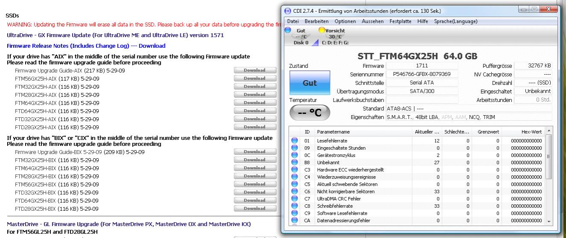Open the Aussehen menu
Screen dimensions: 566x238
click(372, 21)
